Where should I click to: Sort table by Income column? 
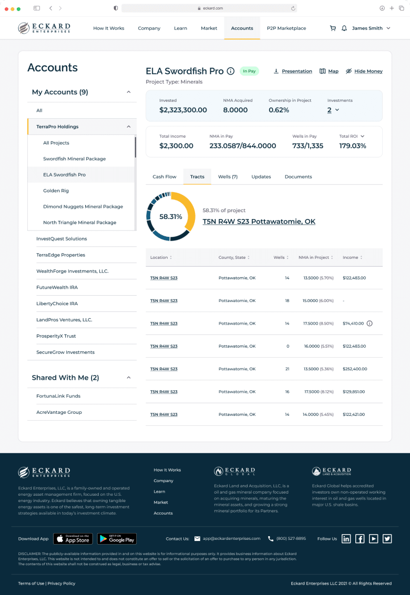click(x=353, y=257)
